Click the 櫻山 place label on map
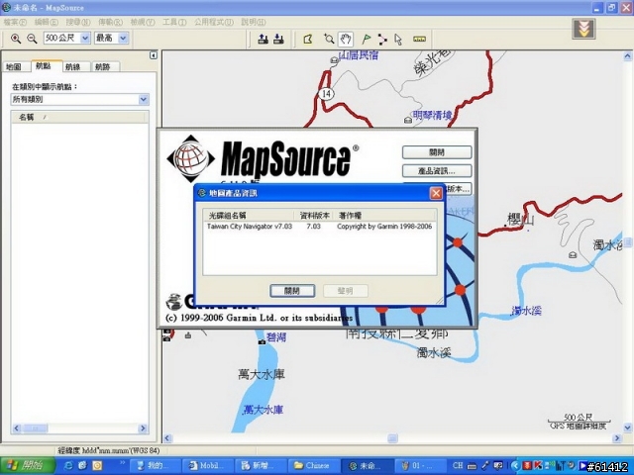The width and height of the screenshot is (634, 475). tap(521, 220)
